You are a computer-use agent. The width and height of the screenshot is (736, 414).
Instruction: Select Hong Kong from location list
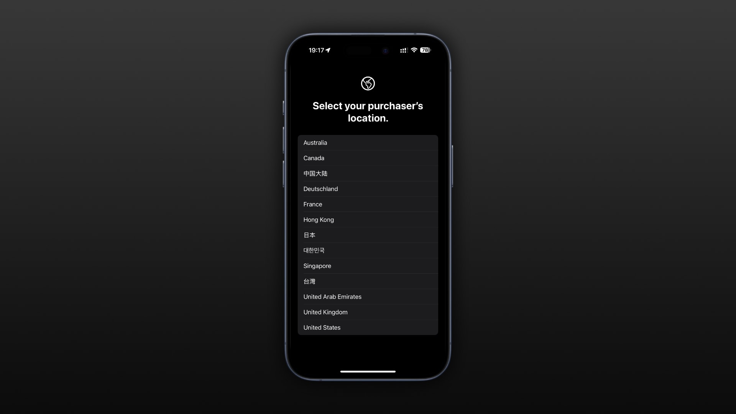click(x=368, y=219)
